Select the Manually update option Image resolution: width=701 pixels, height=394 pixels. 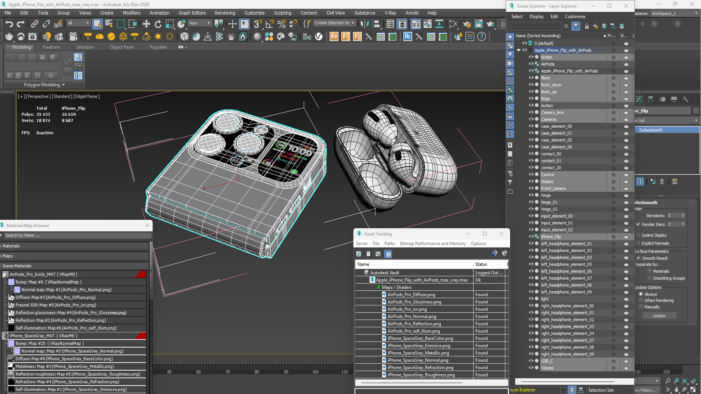[x=641, y=307]
